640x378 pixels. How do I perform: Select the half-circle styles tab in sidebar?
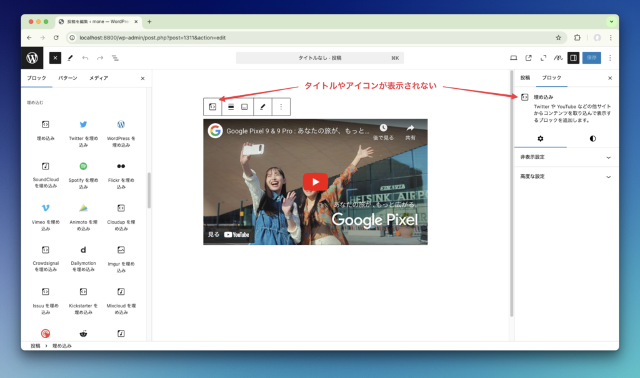(592, 139)
